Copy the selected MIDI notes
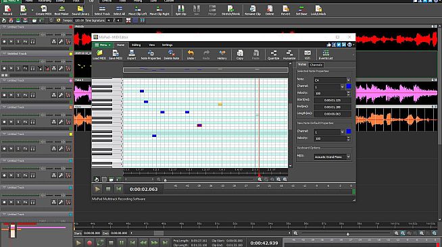Viewport: 442px width, 247px height. point(240,55)
